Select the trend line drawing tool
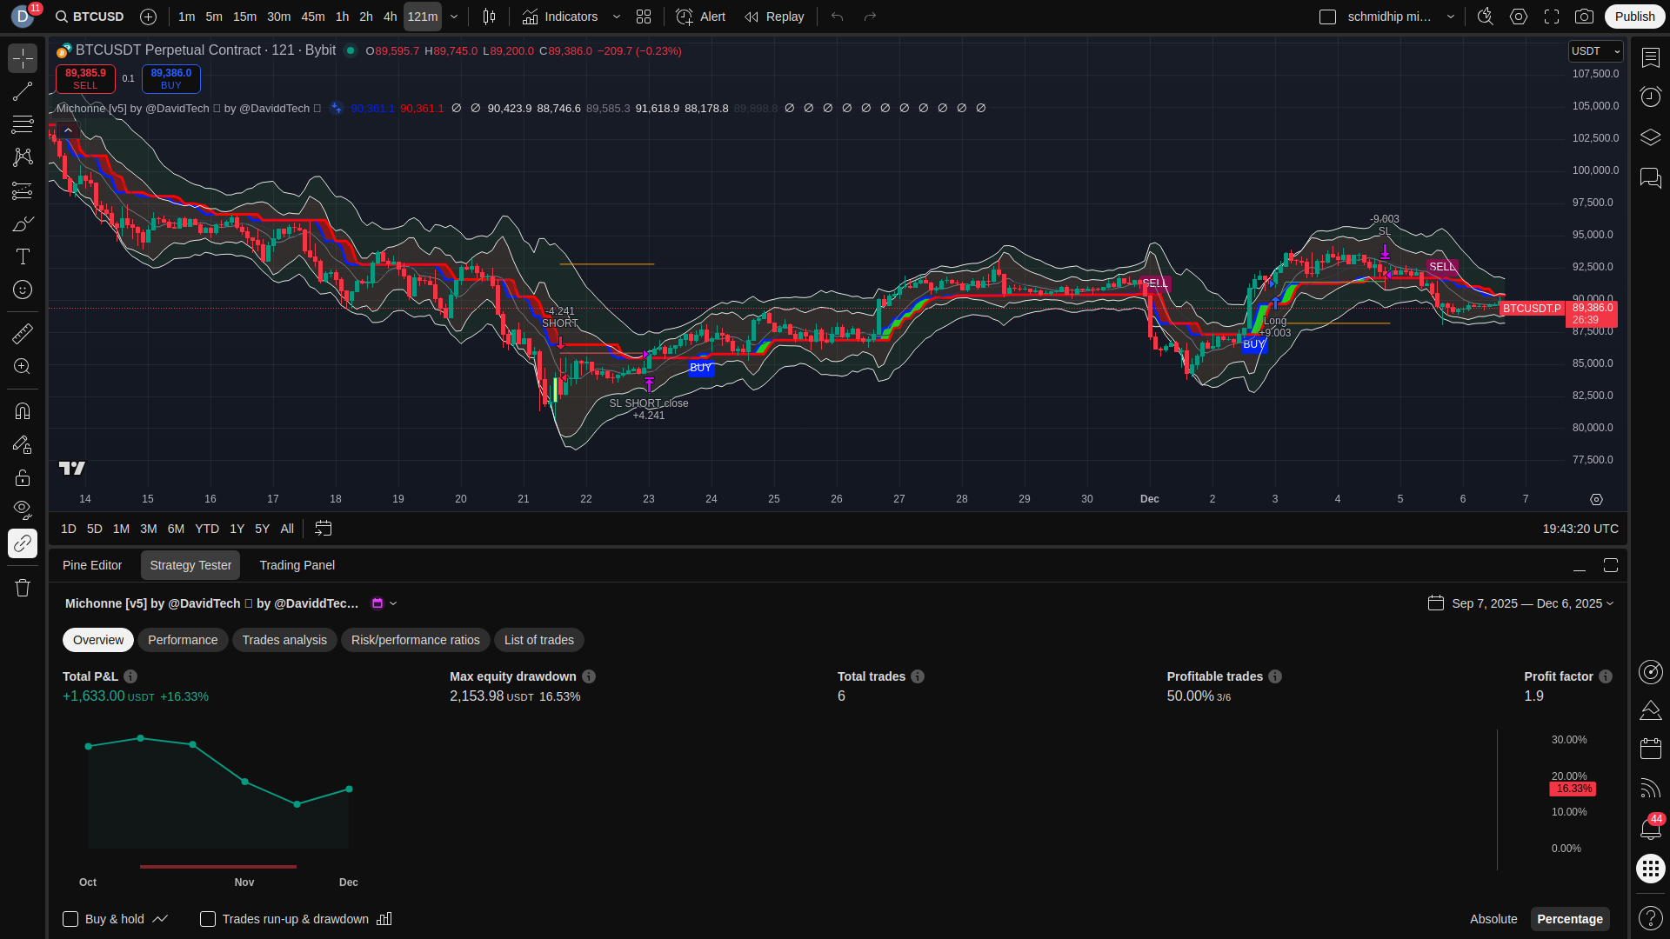The height and width of the screenshot is (939, 1670). click(23, 91)
